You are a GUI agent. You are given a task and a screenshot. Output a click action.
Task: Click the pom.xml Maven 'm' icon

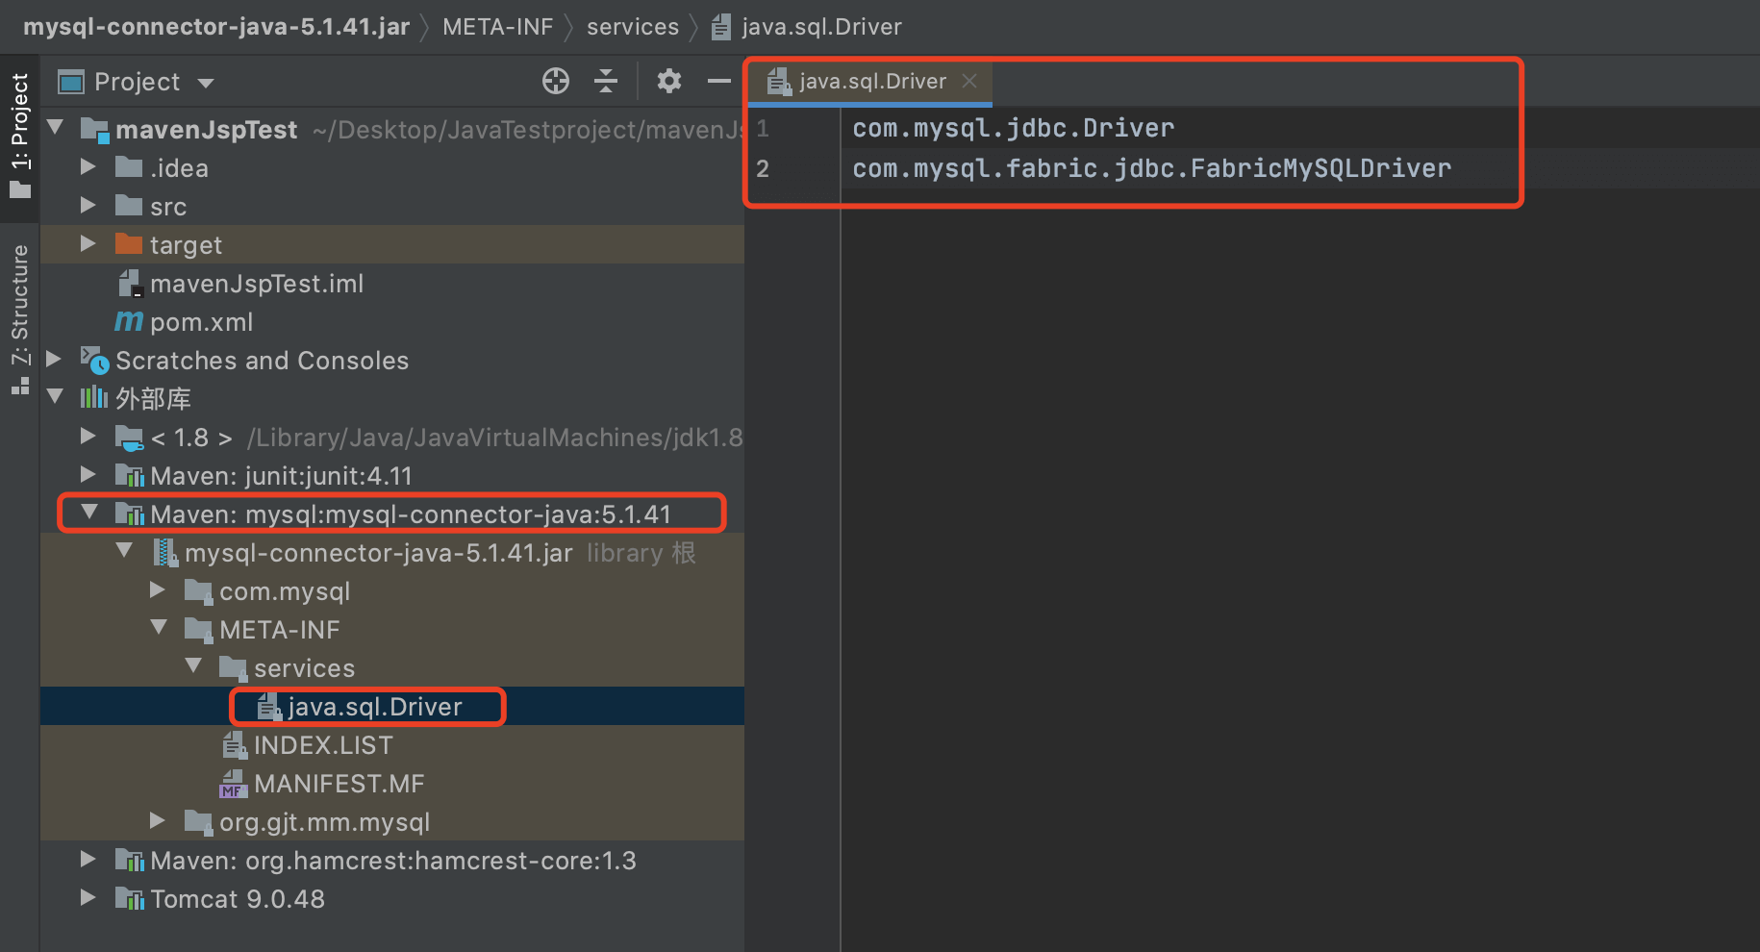pyautogui.click(x=129, y=322)
